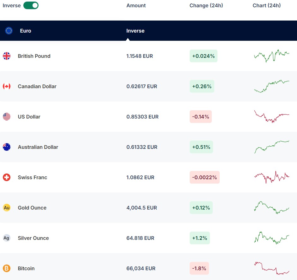Click the Euro flag icon in header
Image resolution: width=297 pixels, height=280 pixels.
pyautogui.click(x=9, y=31)
